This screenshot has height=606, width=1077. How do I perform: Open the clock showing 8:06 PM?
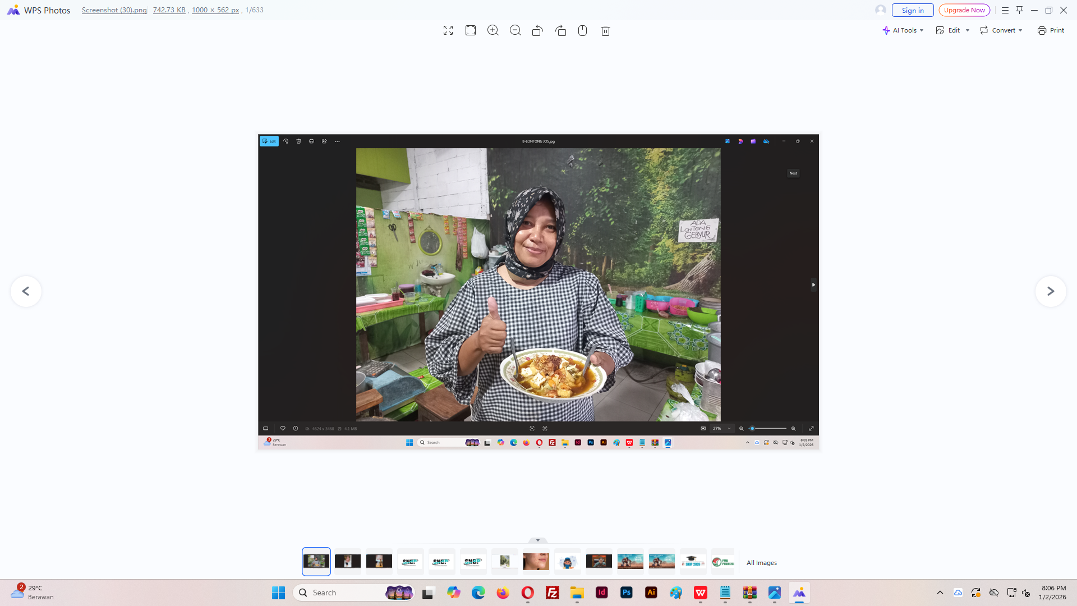point(1052,593)
